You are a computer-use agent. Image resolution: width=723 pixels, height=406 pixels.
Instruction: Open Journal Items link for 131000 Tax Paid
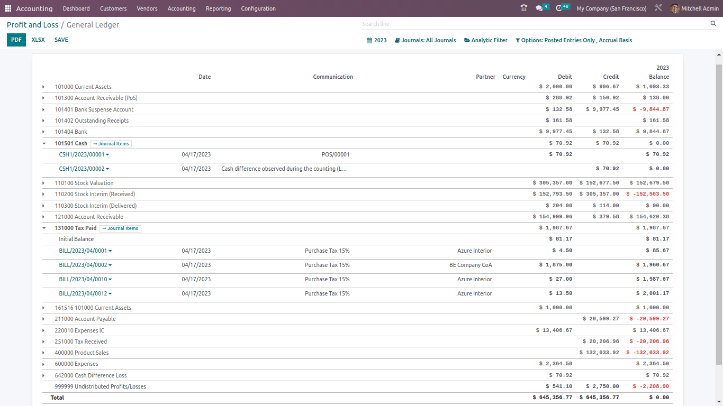tap(120, 228)
